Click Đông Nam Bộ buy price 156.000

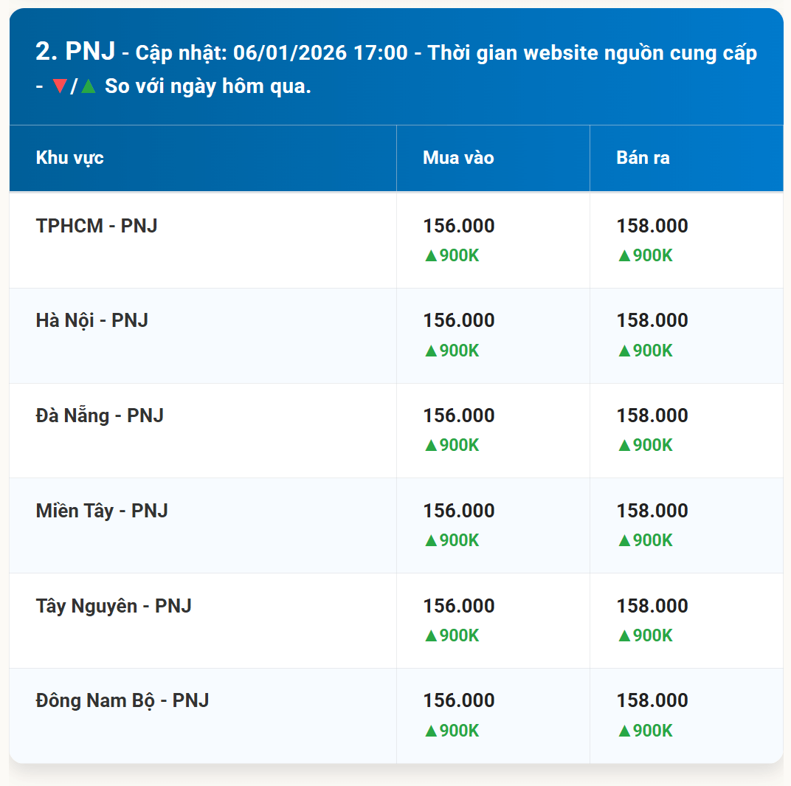458,700
